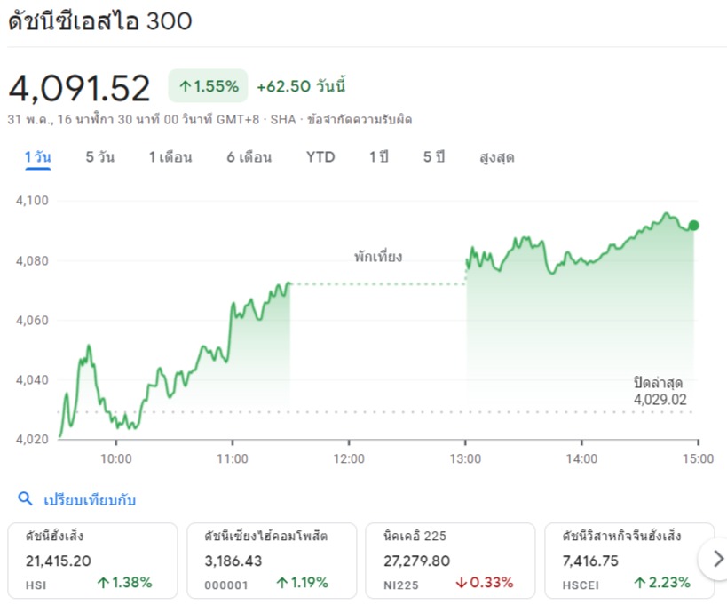Select the 1 วัน time range tab

coord(37,157)
